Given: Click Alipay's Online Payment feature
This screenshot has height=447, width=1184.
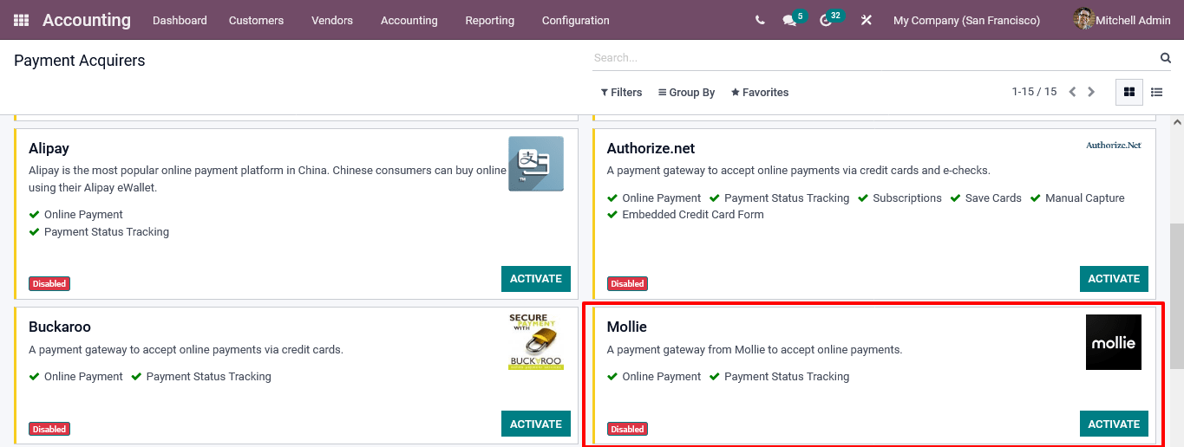Looking at the screenshot, I should pos(83,215).
